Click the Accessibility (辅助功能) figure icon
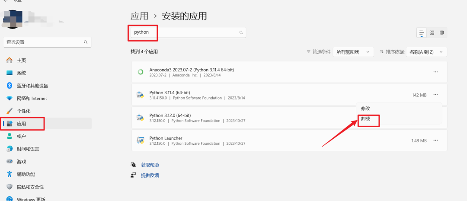 point(10,174)
